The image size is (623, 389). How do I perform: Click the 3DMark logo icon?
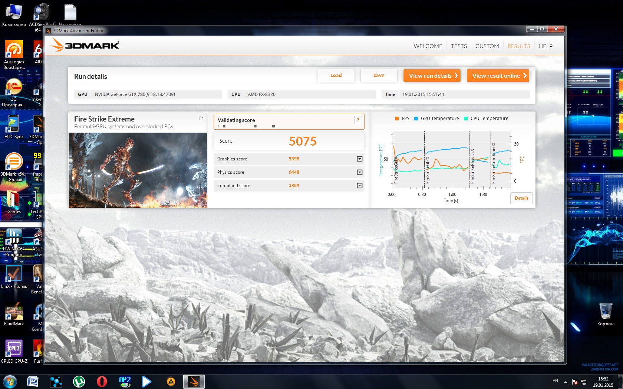coord(85,45)
